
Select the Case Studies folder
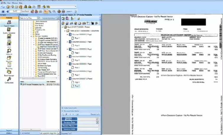coord(39,26)
